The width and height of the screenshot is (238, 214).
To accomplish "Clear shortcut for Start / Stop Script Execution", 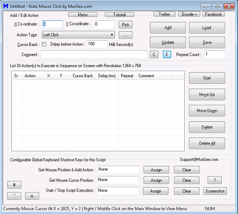I will [187, 191].
